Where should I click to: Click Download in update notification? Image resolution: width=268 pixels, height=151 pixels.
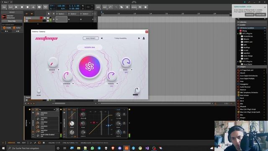pos(250,15)
